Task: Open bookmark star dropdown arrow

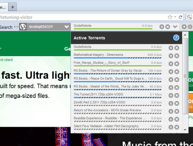Action: pyautogui.click(x=175, y=17)
